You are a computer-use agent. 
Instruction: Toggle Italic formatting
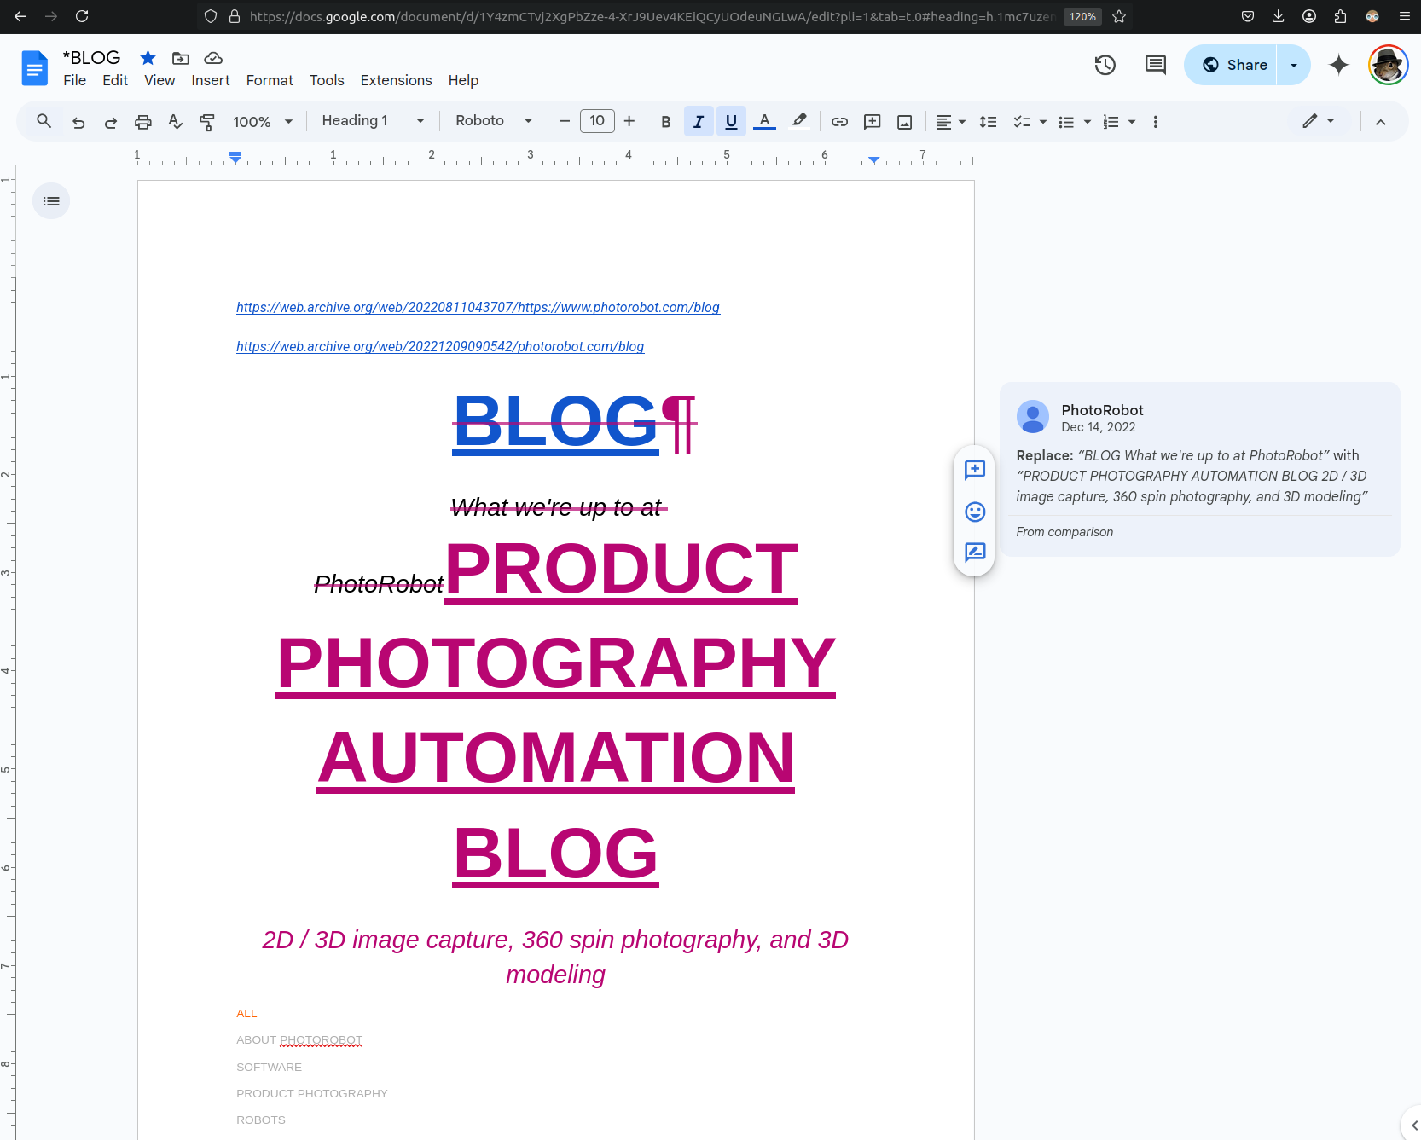click(x=699, y=122)
